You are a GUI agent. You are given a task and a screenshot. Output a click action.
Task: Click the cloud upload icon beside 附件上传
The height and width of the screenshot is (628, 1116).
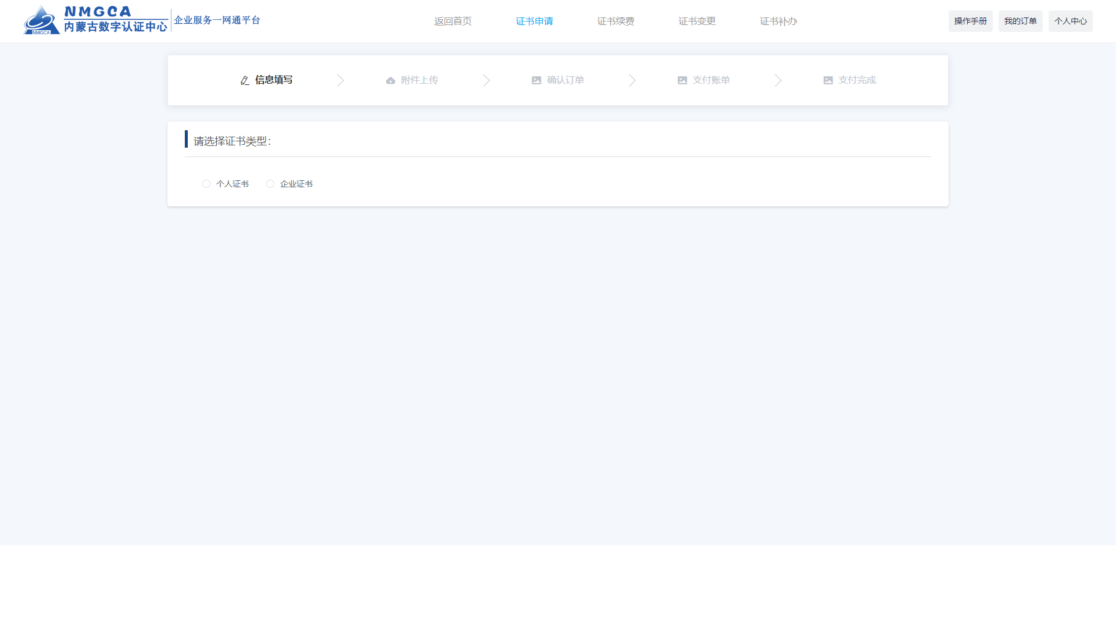(x=391, y=81)
